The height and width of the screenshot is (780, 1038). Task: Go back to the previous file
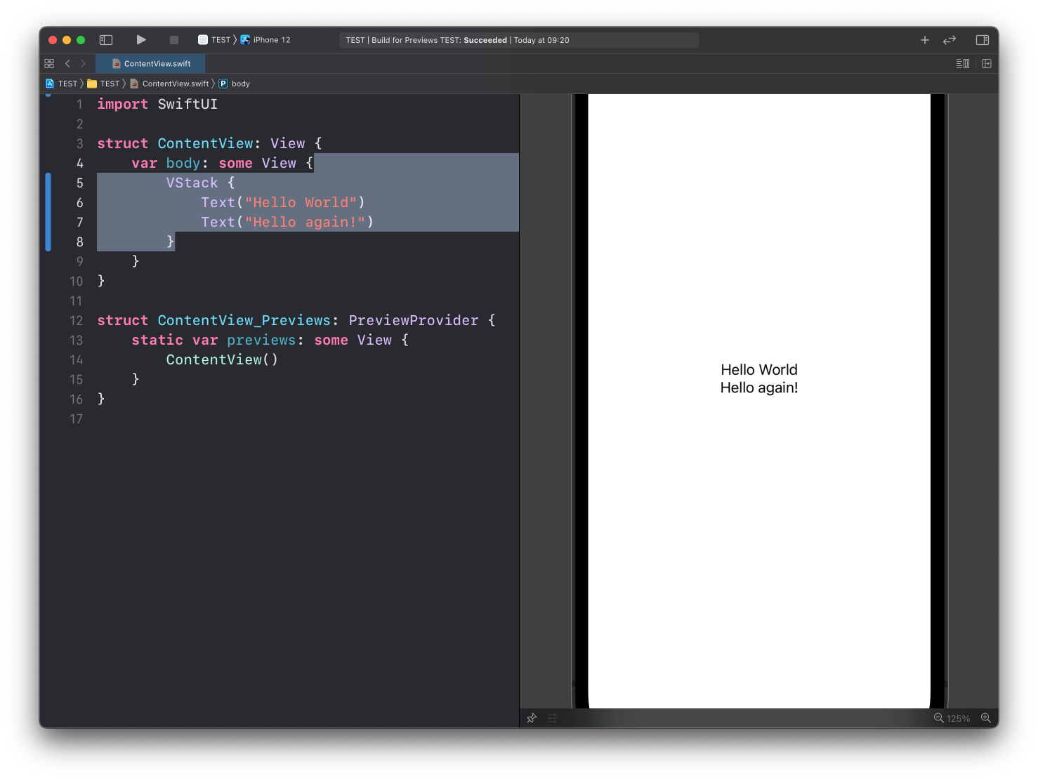(67, 64)
